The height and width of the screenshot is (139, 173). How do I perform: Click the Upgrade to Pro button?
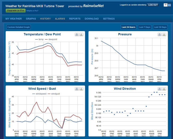pyautogui.click(x=15, y=11)
